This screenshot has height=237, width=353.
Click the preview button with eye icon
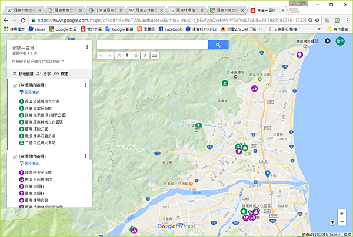click(x=61, y=73)
